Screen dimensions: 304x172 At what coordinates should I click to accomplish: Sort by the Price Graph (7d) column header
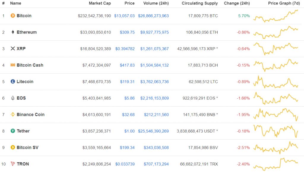(x=284, y=3)
